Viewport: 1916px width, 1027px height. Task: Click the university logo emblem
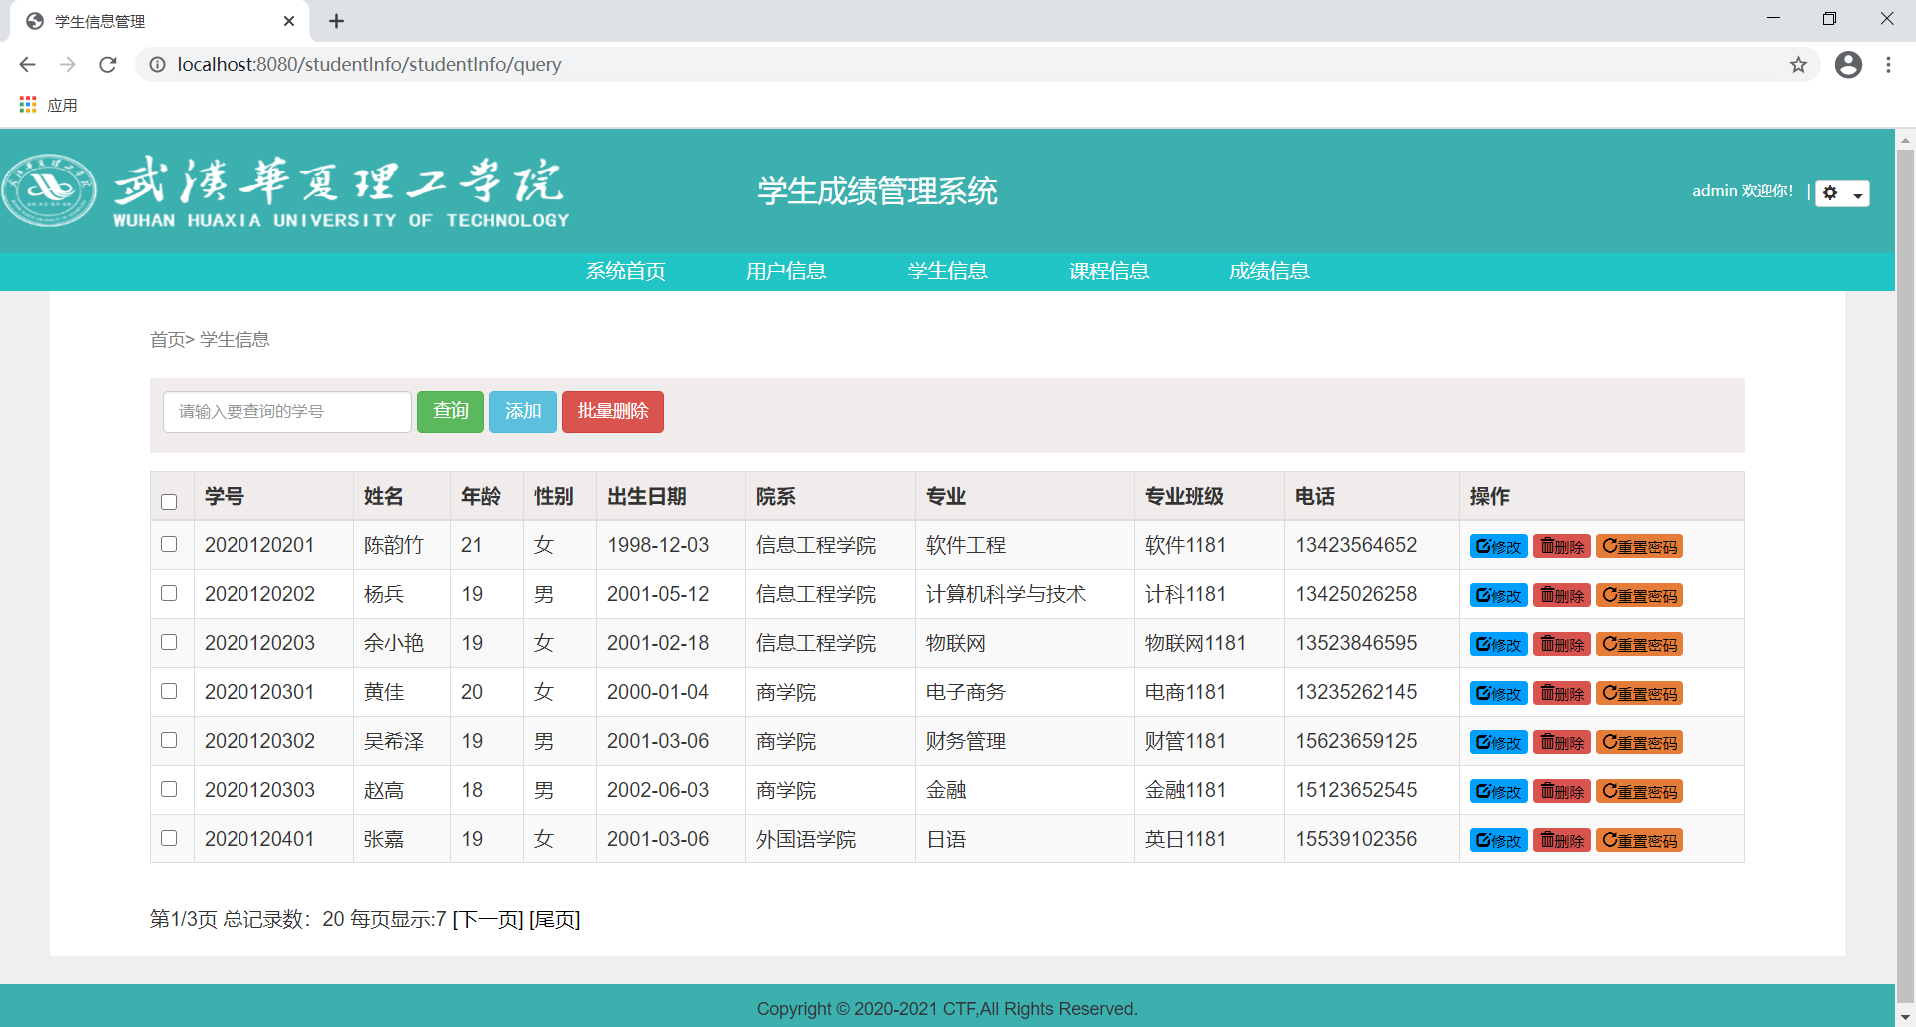click(x=49, y=190)
